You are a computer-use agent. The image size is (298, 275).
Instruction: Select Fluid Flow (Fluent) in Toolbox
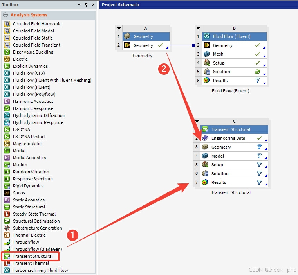coord(32,87)
